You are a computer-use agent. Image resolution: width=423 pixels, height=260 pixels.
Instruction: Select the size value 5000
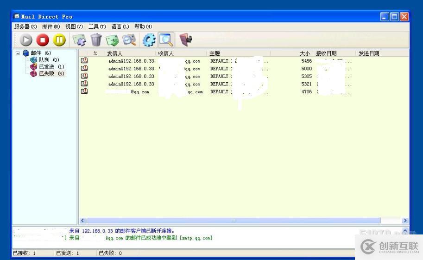[306, 69]
